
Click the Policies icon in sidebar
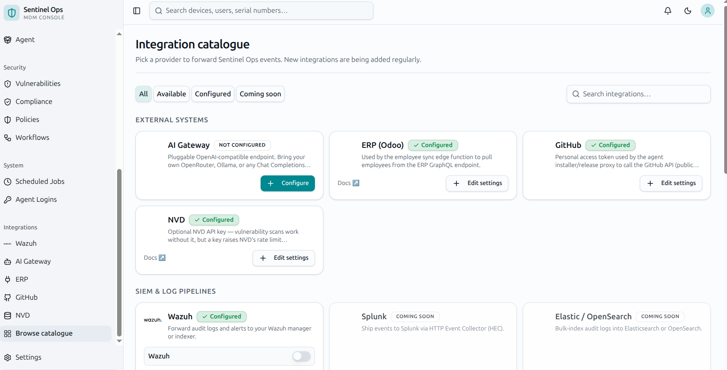8,120
